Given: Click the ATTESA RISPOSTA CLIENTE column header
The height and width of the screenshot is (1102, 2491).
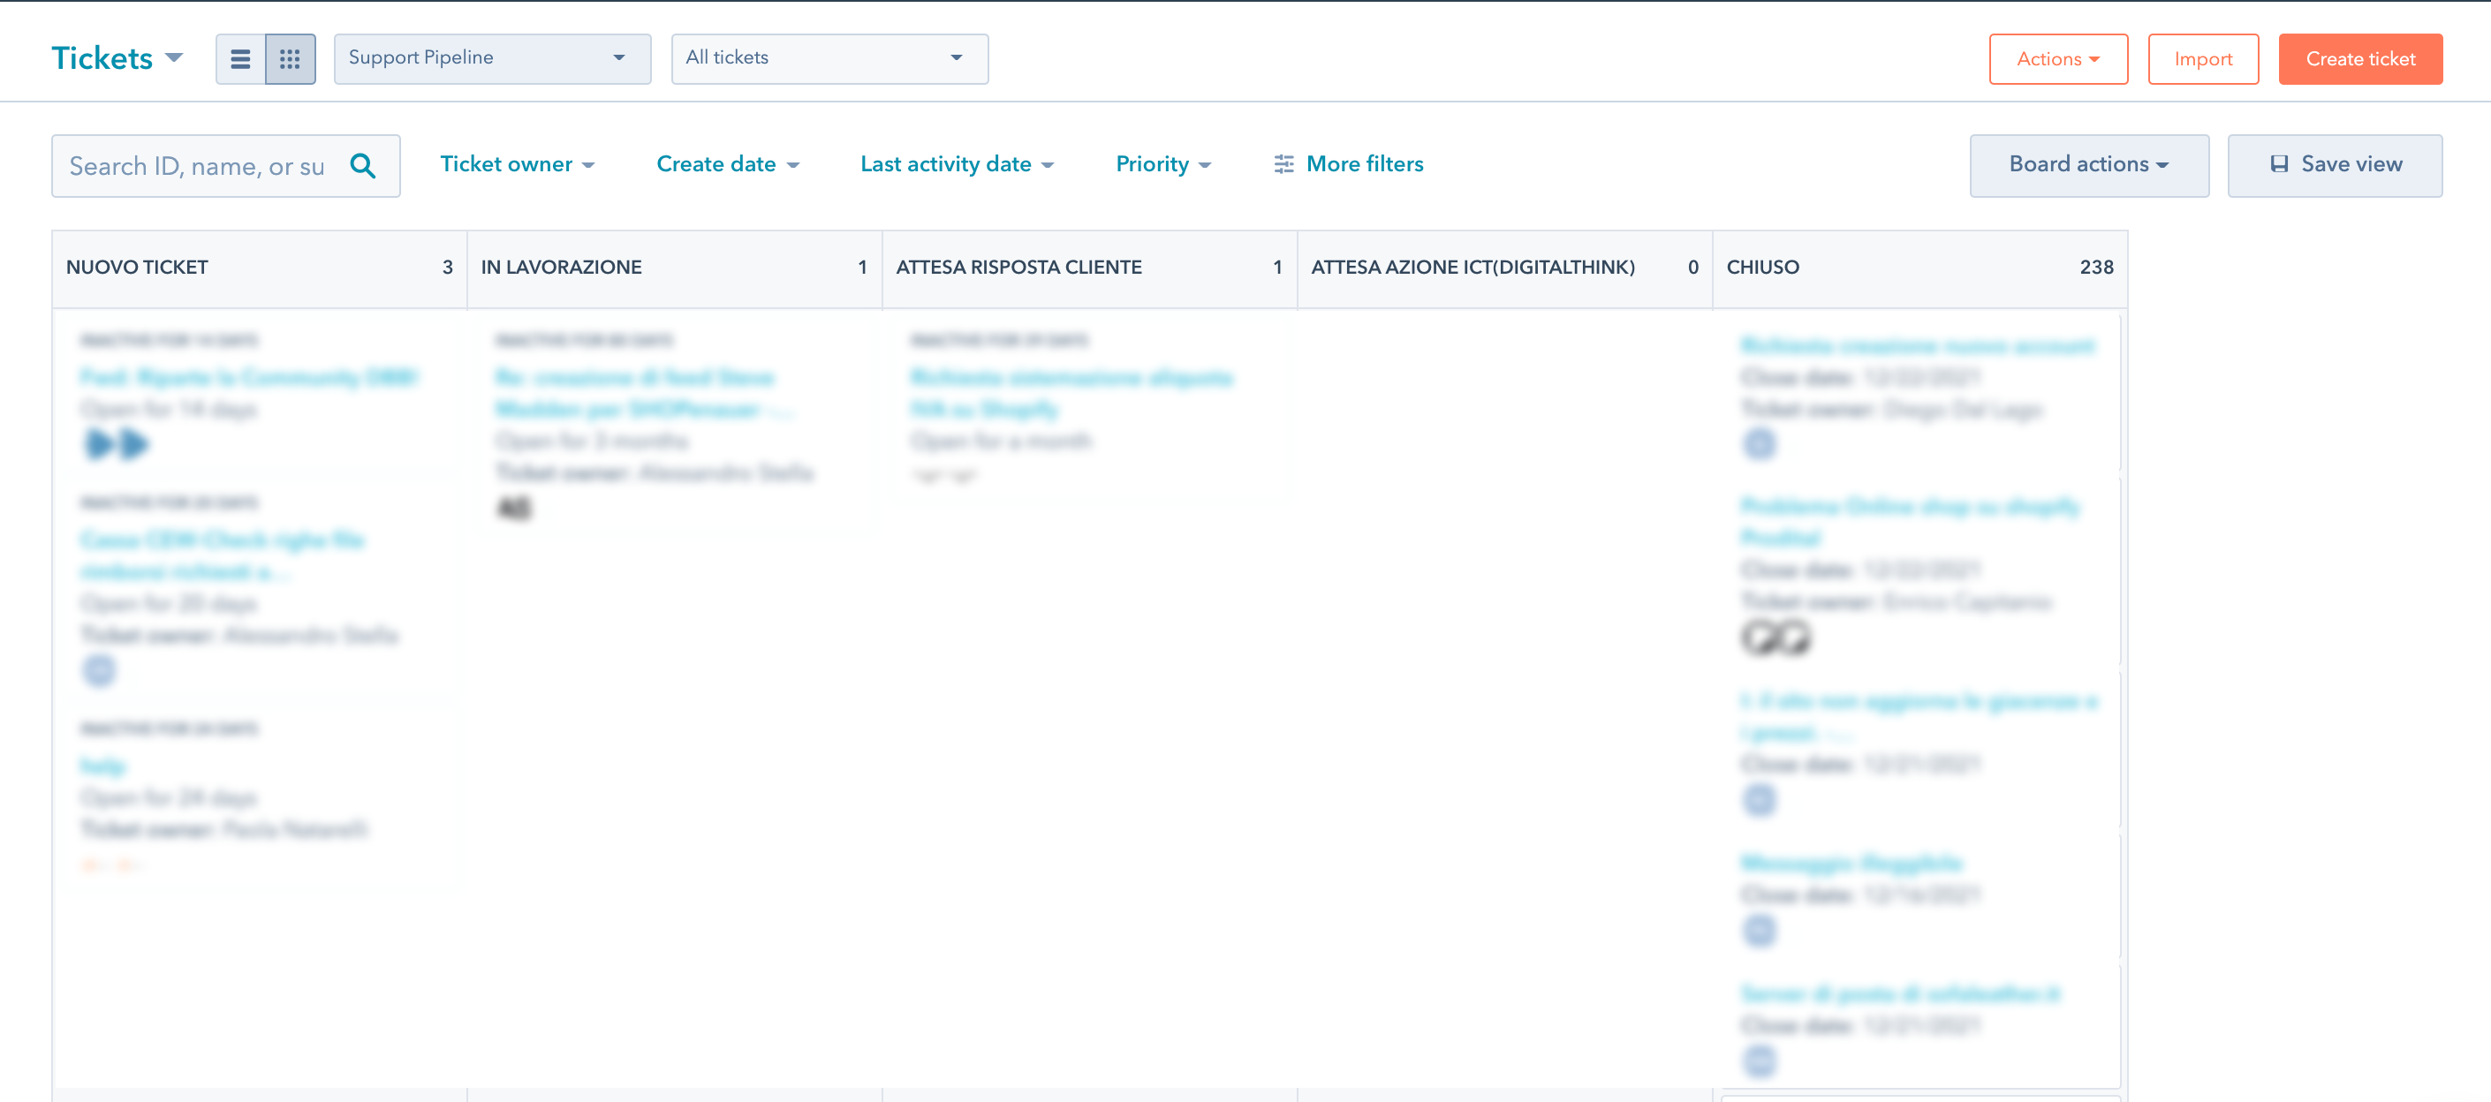Looking at the screenshot, I should tap(1089, 268).
